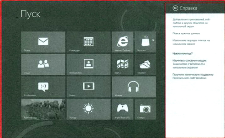The height and width of the screenshot is (138, 225).
Task: Open the Calendar (Календарь) tile
Action: point(88,42)
